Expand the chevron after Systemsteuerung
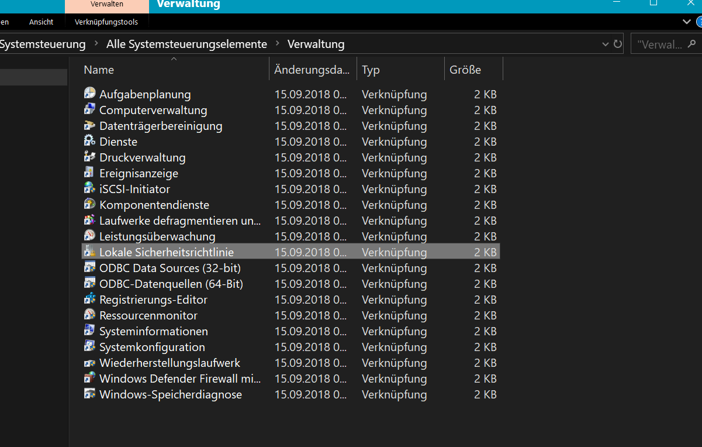 click(x=96, y=44)
